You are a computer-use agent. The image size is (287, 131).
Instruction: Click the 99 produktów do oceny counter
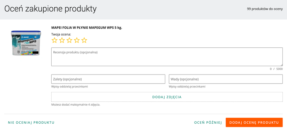[265, 9]
